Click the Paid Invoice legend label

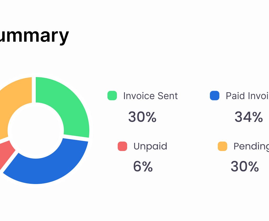coord(247,96)
